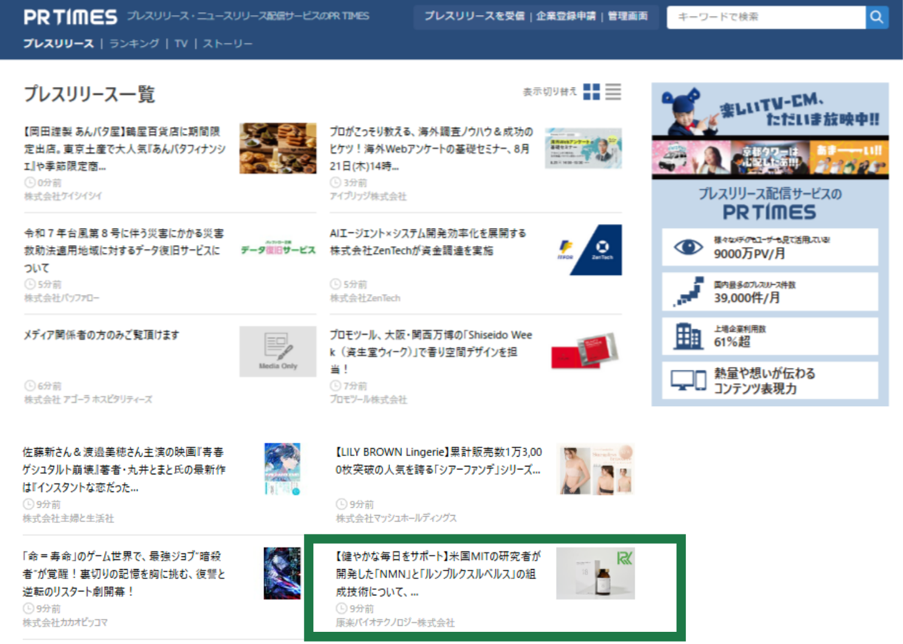
Task: Click 管理画面 link
Action: [628, 16]
